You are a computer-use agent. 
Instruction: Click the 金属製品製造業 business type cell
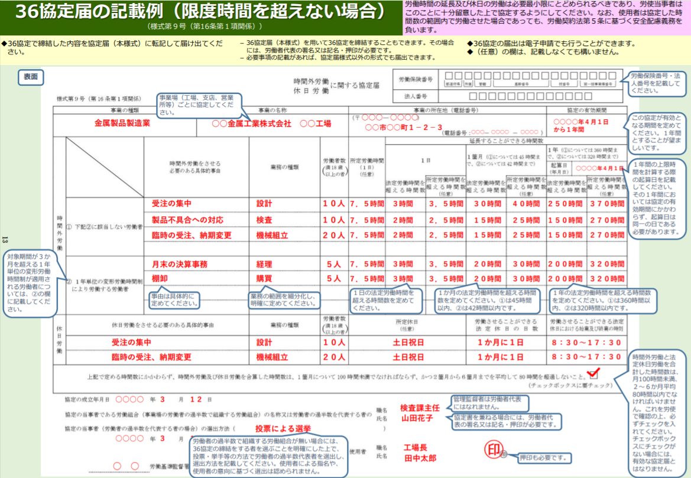click(x=122, y=123)
